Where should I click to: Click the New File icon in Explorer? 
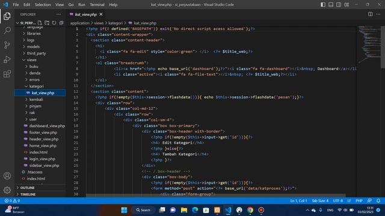tap(40, 23)
